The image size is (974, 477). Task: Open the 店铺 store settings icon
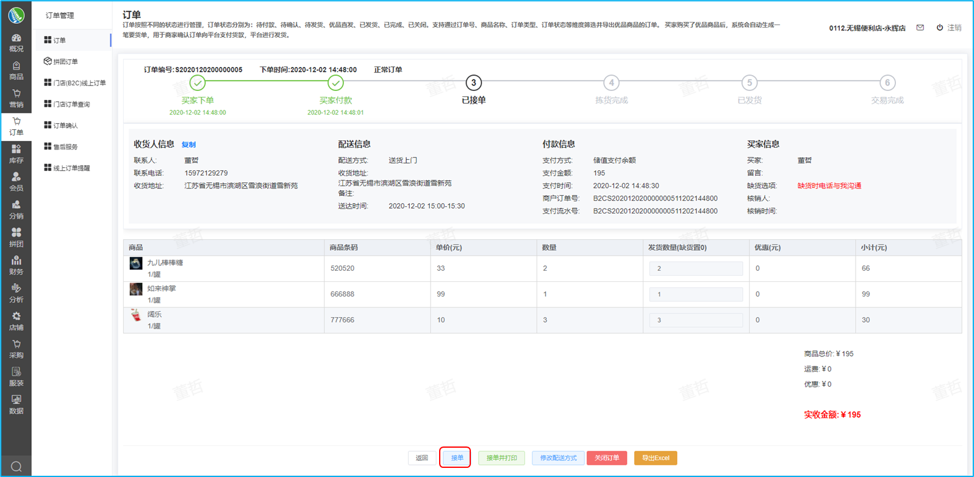pos(16,321)
